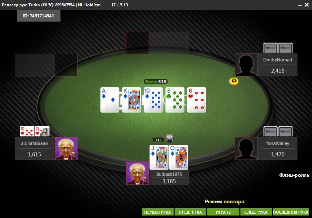The width and height of the screenshot is (312, 218).
Task: Click floralValley's silhouette avatar
Action: pos(246,148)
